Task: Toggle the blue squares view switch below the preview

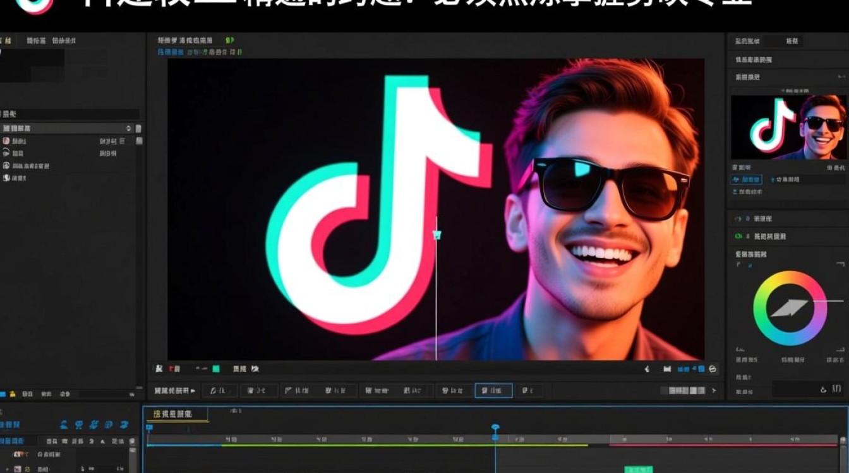Action: [x=682, y=369]
